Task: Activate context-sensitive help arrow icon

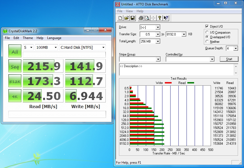Action: pyautogui.click(x=166, y=18)
